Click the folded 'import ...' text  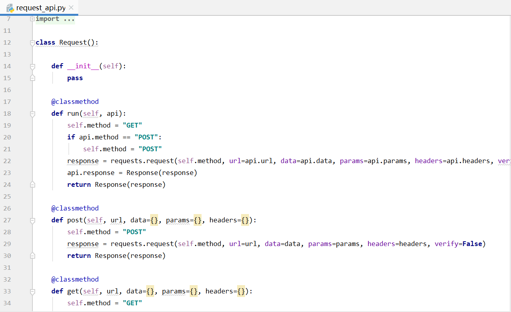click(55, 19)
